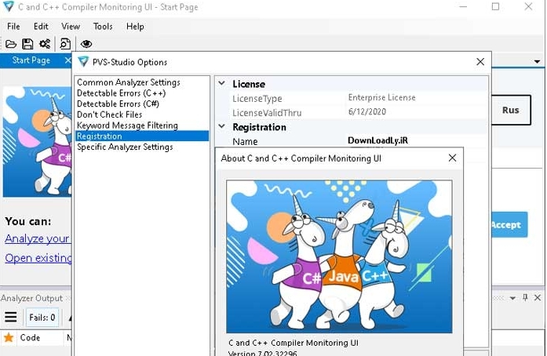The width and height of the screenshot is (547, 356).
Task: Open the View menu
Action: pos(71,27)
